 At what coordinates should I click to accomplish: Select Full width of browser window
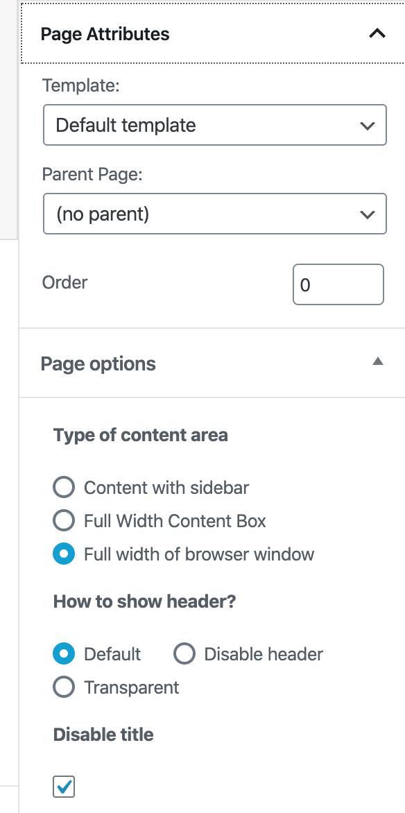[63, 554]
